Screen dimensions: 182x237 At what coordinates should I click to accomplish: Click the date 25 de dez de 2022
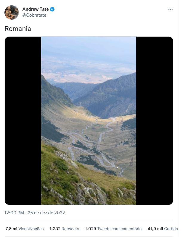pyautogui.click(x=46, y=213)
